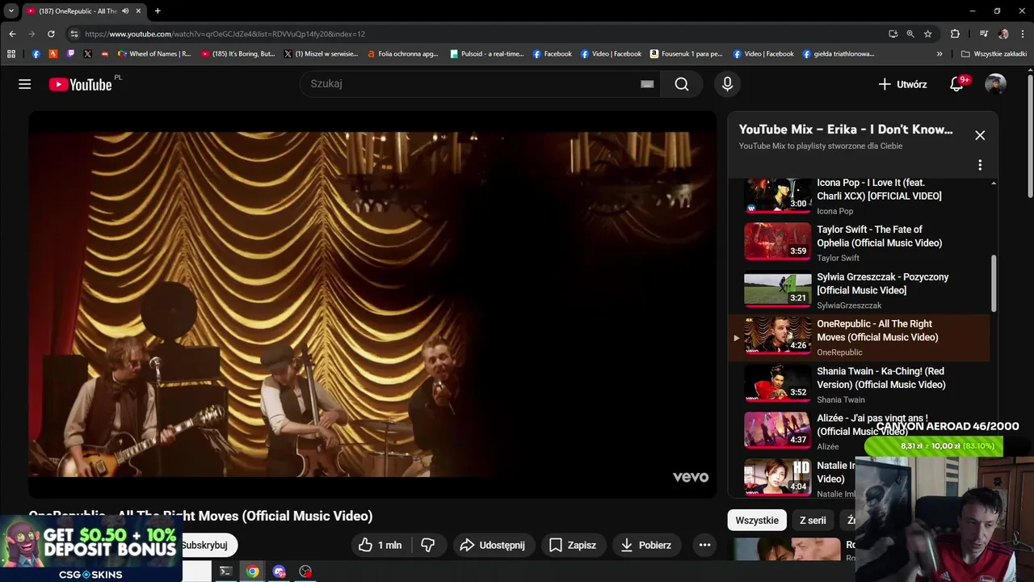Image resolution: width=1034 pixels, height=582 pixels.
Task: Click the main video player
Action: tap(372, 305)
